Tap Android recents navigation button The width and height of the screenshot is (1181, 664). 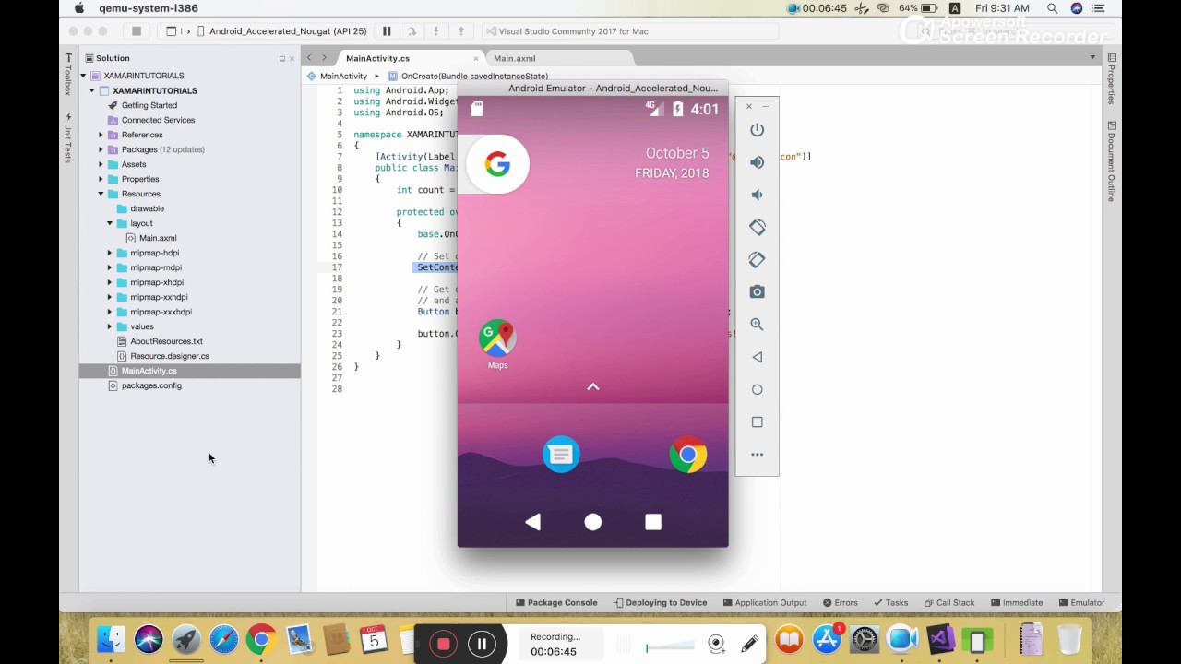(653, 522)
